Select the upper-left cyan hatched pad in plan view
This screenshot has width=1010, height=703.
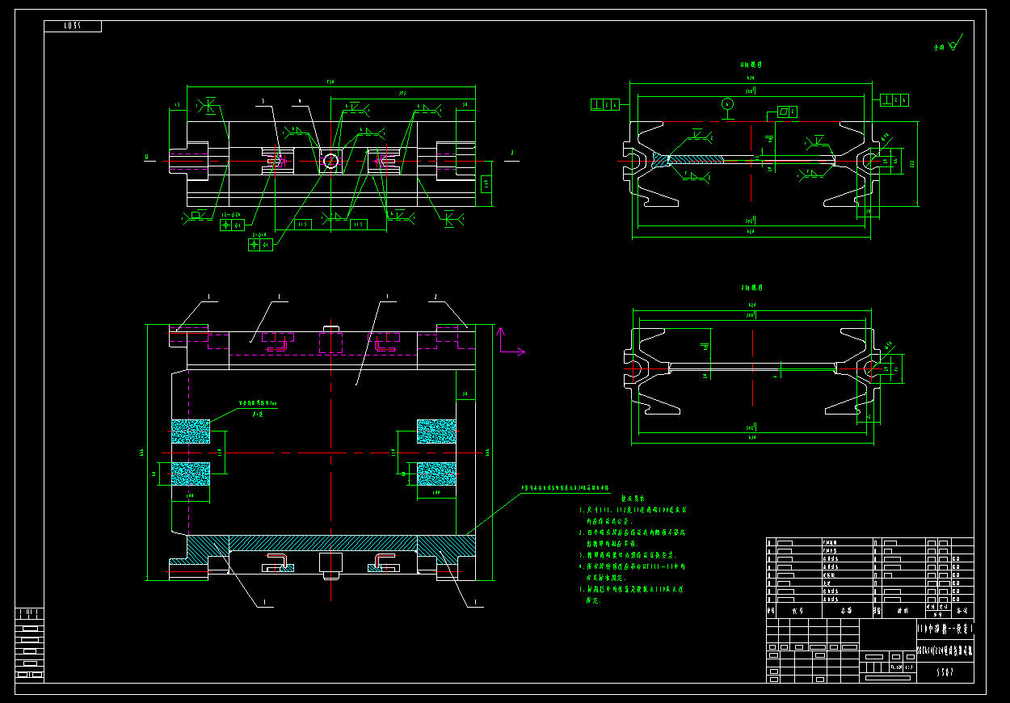pyautogui.click(x=191, y=431)
